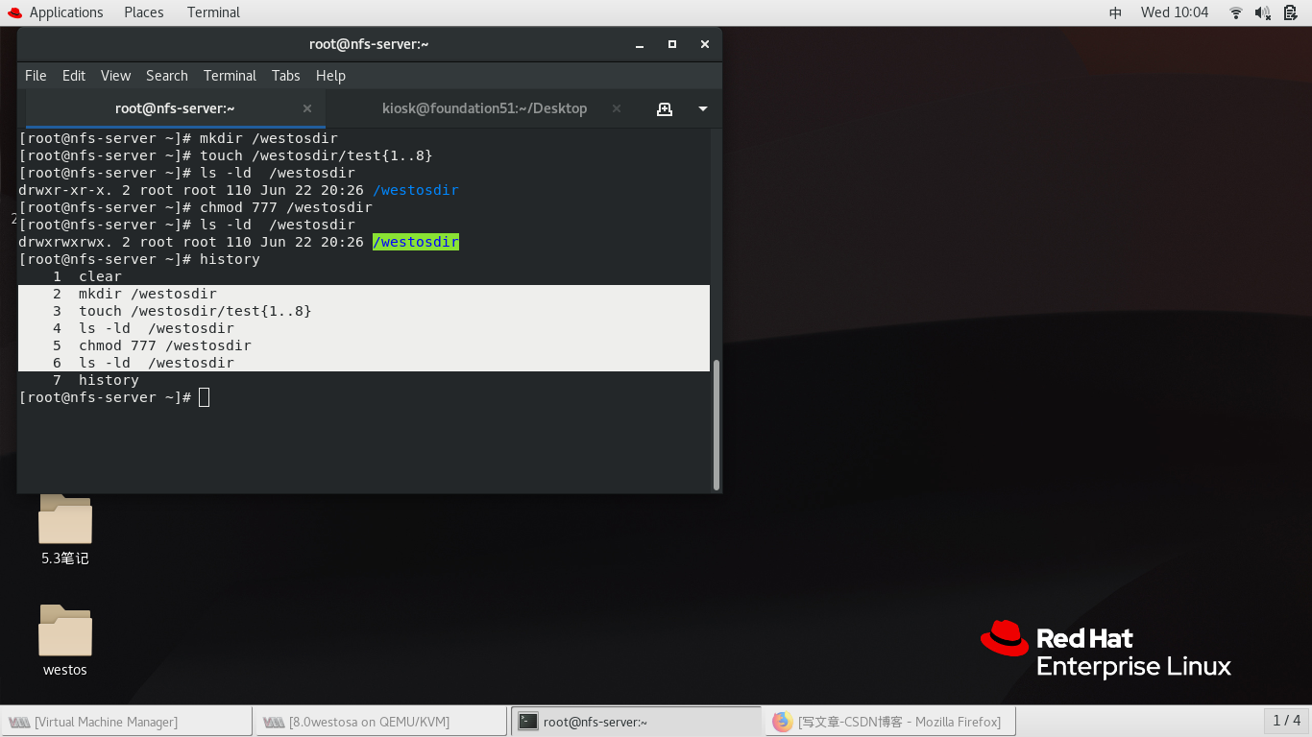
Task: Click the drwxrwxrwx permissions text
Action: coord(65,242)
